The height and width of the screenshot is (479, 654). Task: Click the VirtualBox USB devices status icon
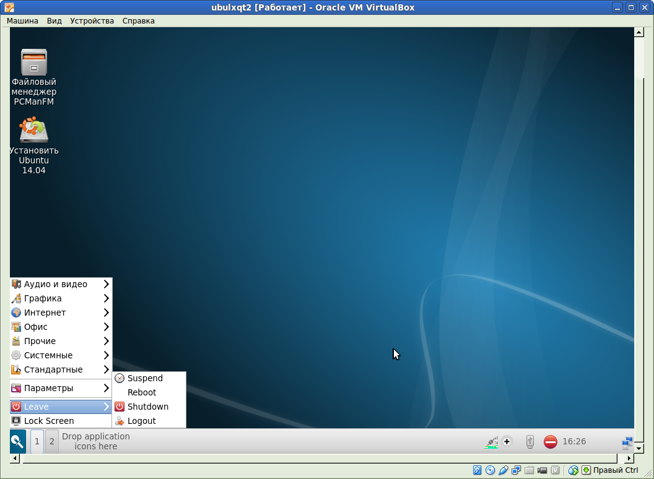point(503,470)
